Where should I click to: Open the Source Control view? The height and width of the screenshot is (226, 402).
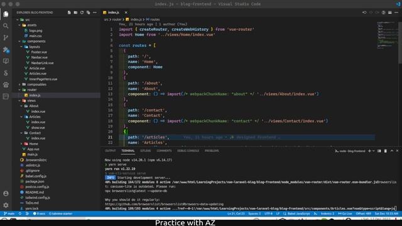6,38
